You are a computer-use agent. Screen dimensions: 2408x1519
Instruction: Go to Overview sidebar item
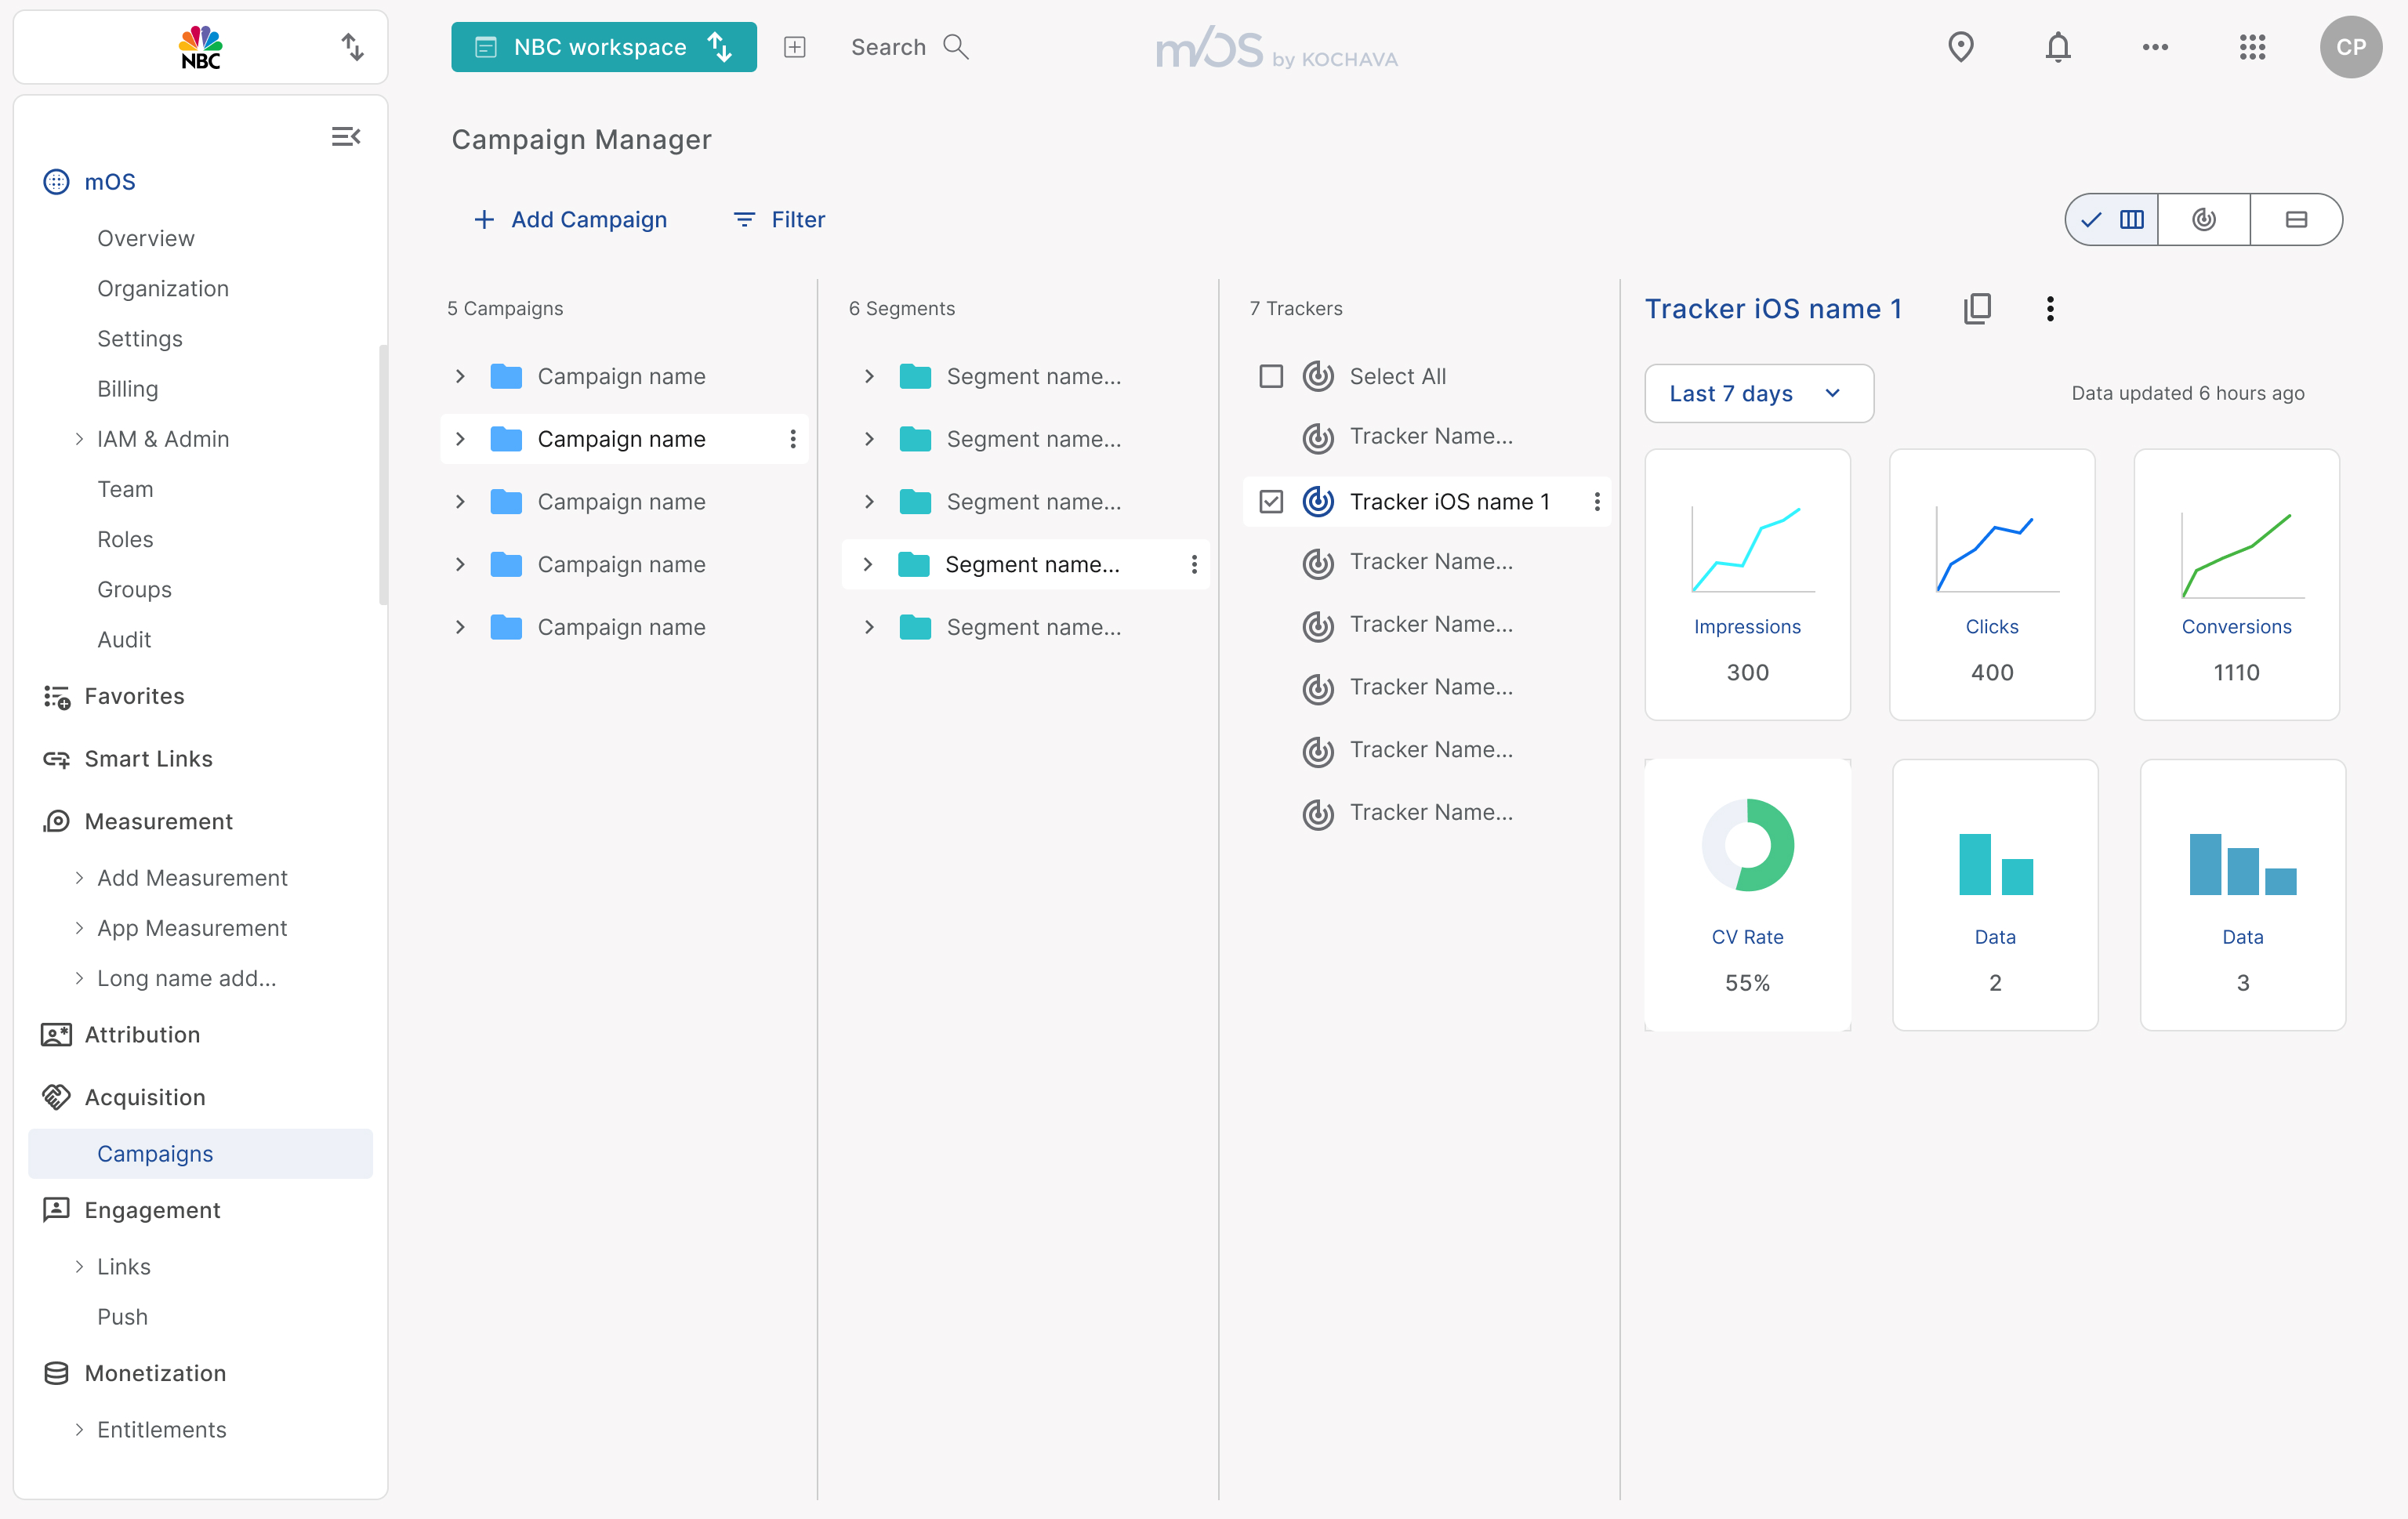coord(146,238)
